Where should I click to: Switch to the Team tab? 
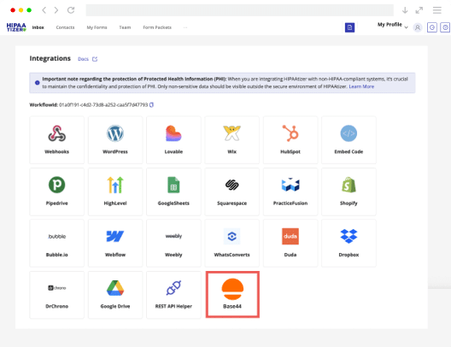[x=125, y=27]
